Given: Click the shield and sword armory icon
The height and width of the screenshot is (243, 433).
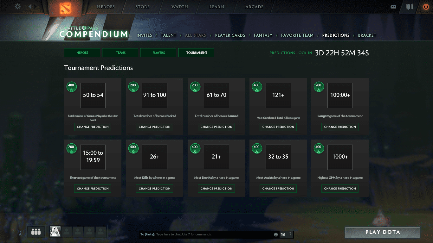Looking at the screenshot, I should (x=410, y=7).
